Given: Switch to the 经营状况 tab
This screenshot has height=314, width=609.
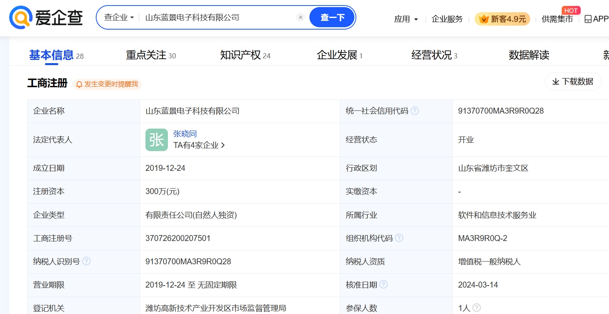Looking at the screenshot, I should pos(434,55).
